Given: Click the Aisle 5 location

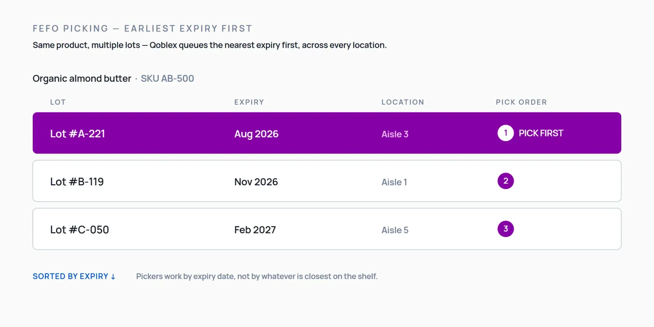Looking at the screenshot, I should click(395, 230).
